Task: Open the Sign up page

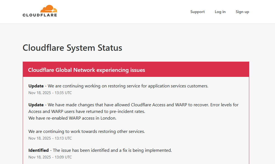Action: coord(242,12)
